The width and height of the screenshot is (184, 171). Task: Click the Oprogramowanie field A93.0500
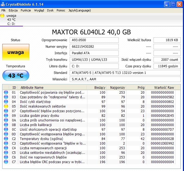pos(94,40)
